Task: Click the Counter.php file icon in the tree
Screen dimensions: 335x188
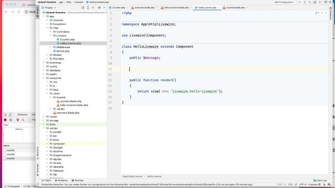Action: [58, 40]
